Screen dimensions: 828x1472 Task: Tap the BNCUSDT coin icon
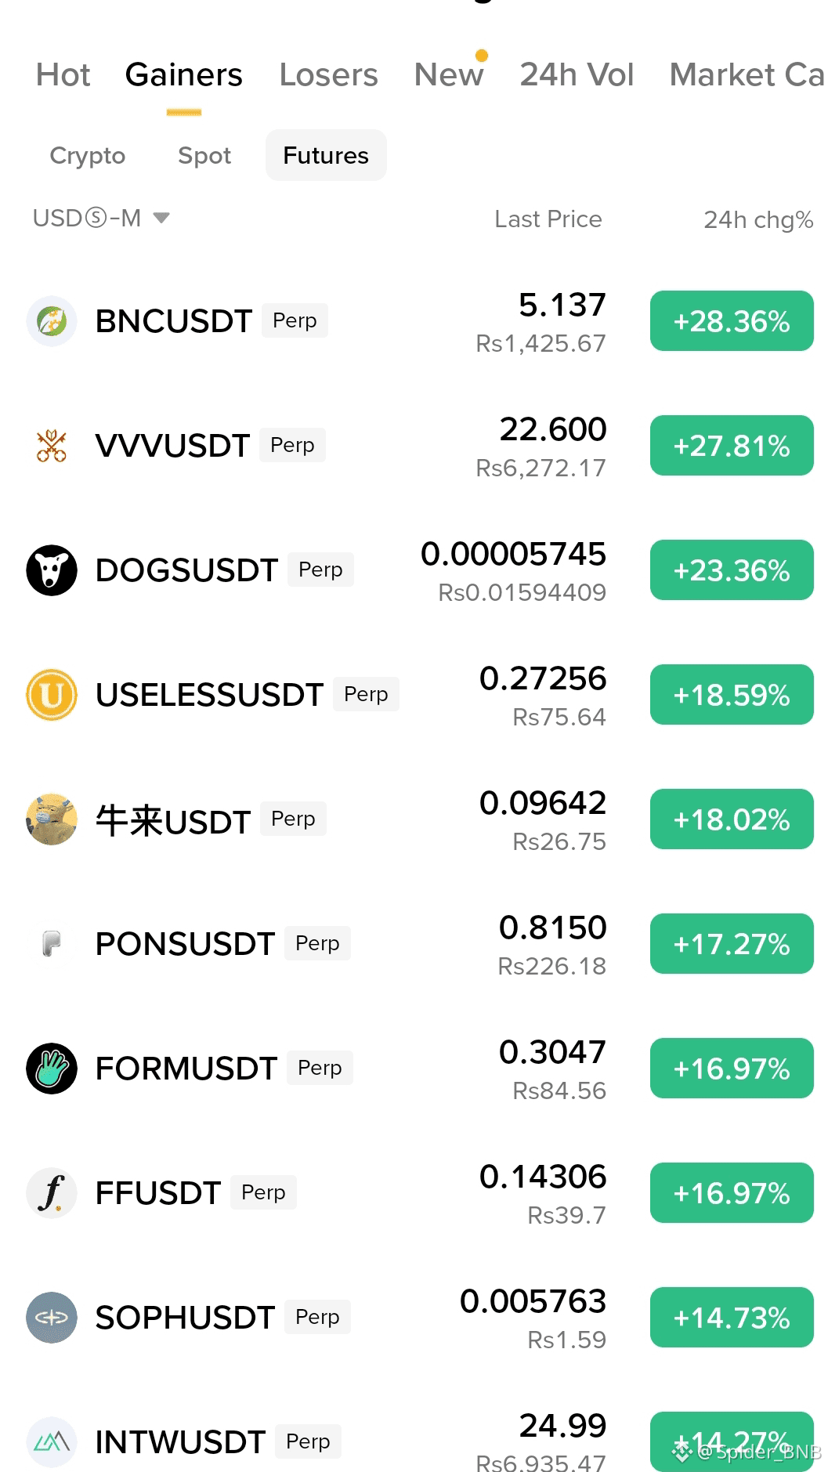click(52, 321)
